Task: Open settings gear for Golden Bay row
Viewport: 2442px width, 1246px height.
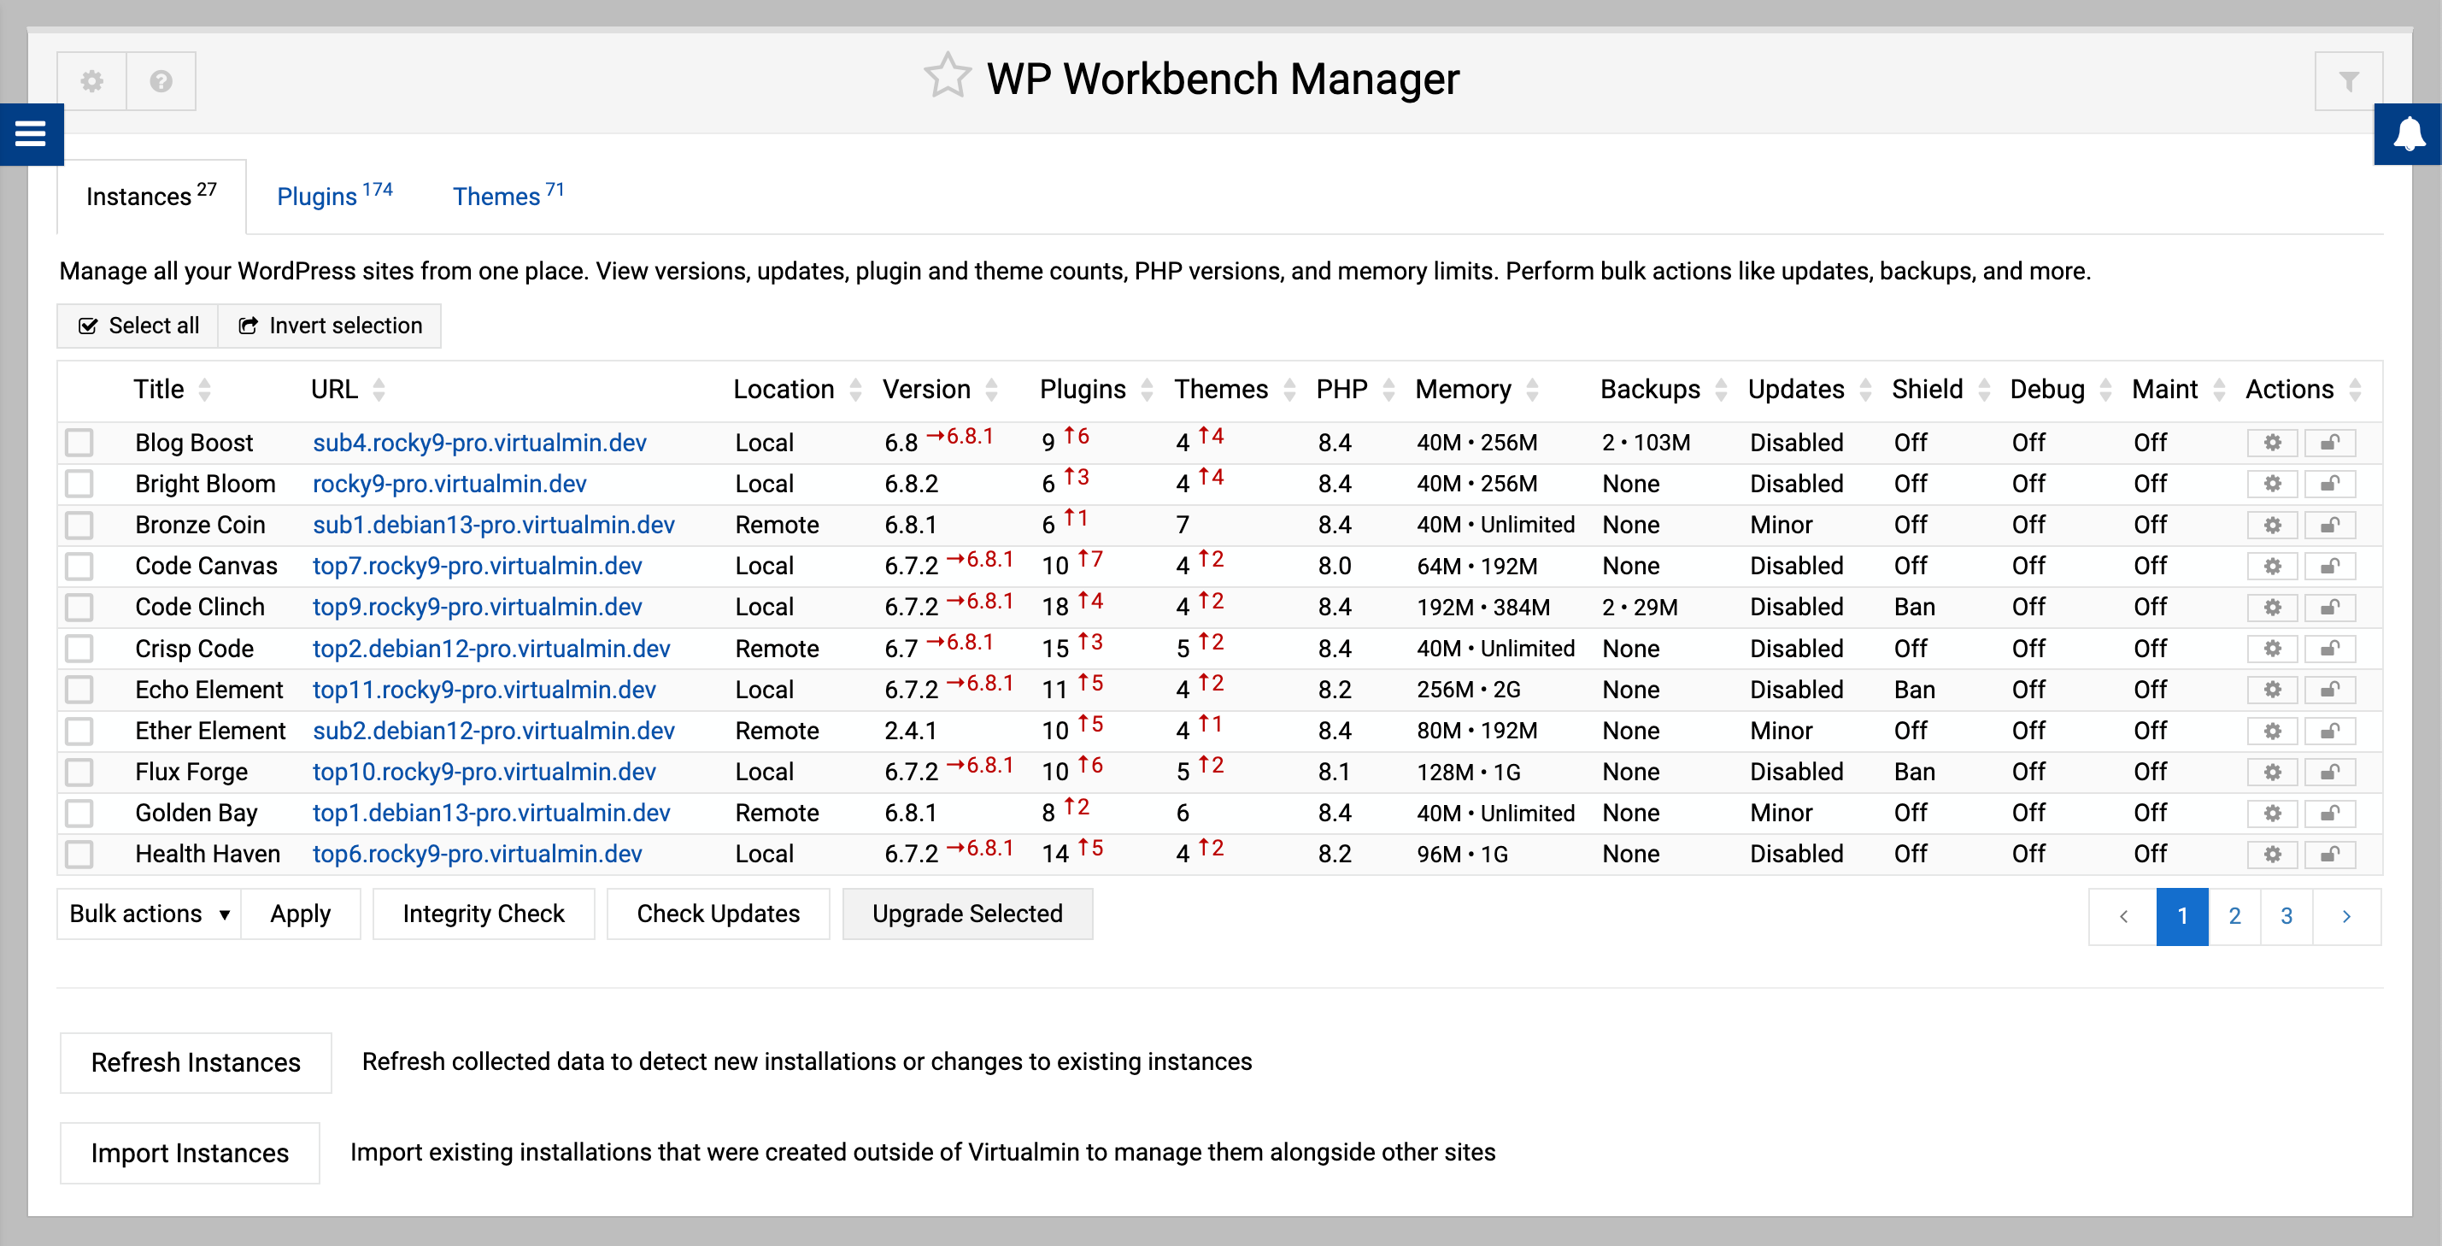Action: coord(2272,813)
